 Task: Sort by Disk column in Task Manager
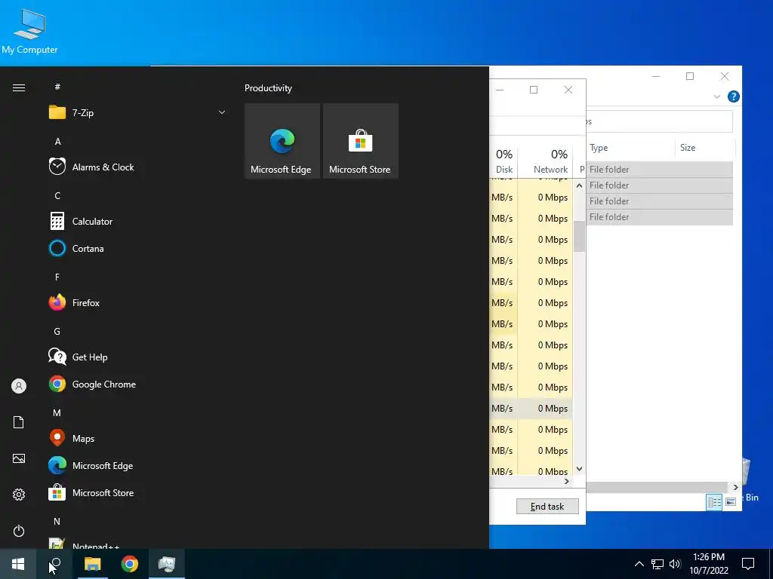point(504,161)
